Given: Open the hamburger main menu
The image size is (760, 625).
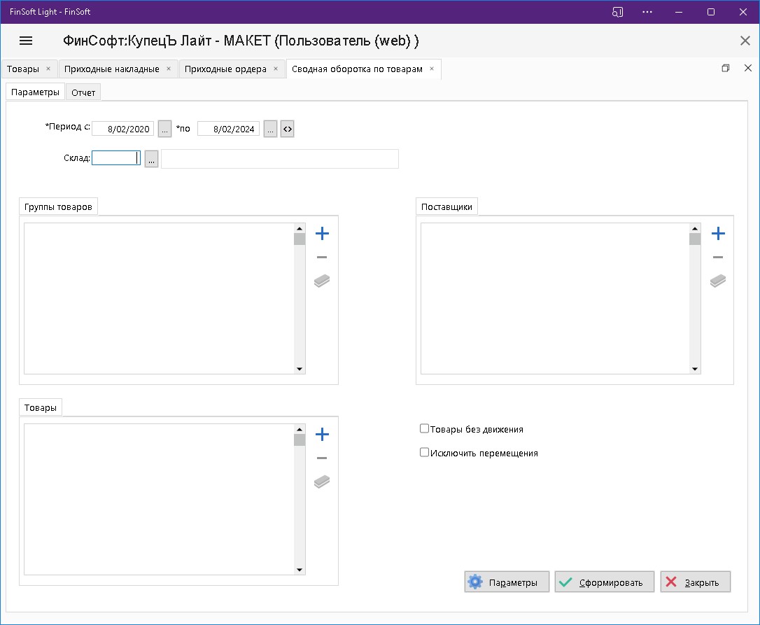Looking at the screenshot, I should (x=26, y=41).
